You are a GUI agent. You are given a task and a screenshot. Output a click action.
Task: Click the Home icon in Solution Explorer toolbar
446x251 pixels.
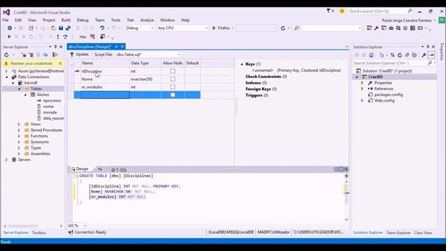(371, 55)
